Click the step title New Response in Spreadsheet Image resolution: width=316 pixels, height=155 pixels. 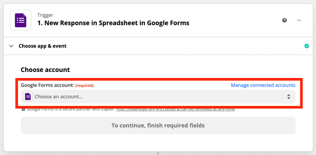(113, 23)
